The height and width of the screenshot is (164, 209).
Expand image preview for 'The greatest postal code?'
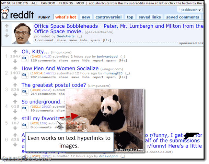25,92
